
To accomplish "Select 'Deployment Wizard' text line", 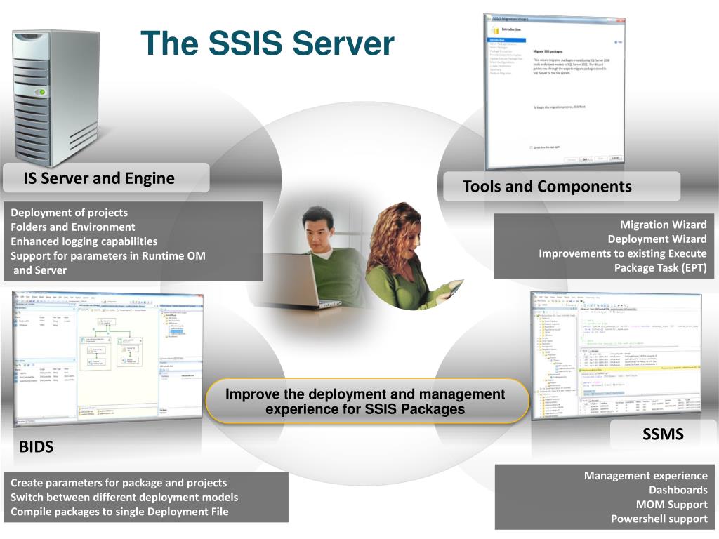I will 657,239.
